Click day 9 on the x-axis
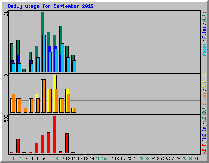 pyautogui.click(x=62, y=159)
